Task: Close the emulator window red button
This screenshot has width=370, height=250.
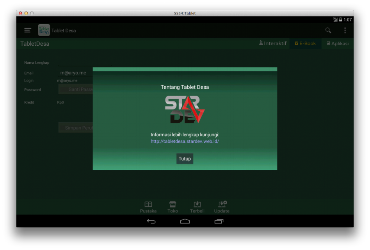Action: pos(21,13)
